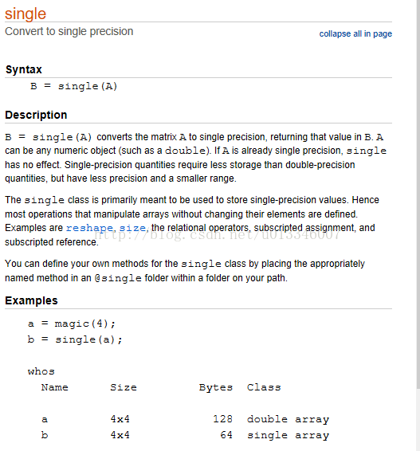
Task: Open the reshape function link
Action: tap(89, 228)
